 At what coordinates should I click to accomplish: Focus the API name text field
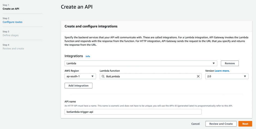(x=133, y=112)
